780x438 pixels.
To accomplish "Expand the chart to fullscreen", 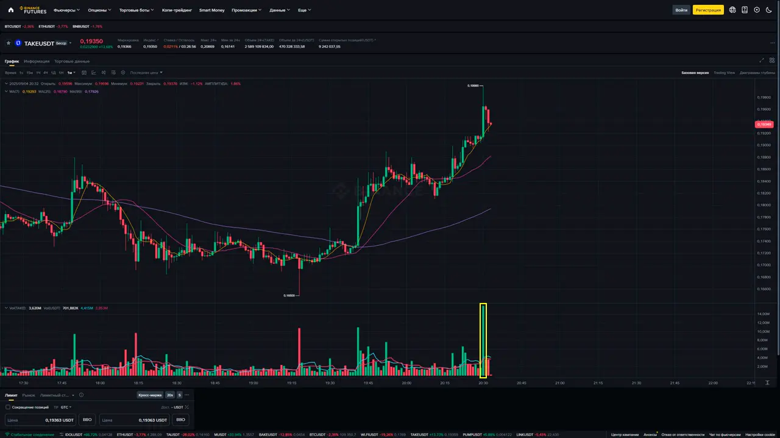I will (x=762, y=60).
